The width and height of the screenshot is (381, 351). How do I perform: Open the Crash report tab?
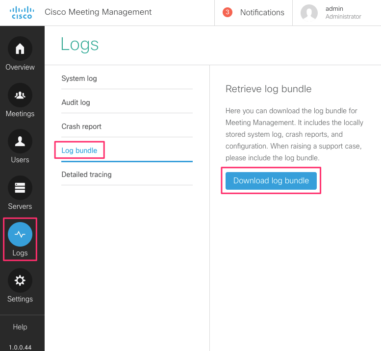click(x=127, y=126)
